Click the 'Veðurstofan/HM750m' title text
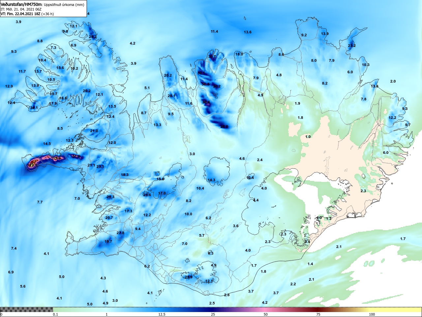 click(21, 5)
